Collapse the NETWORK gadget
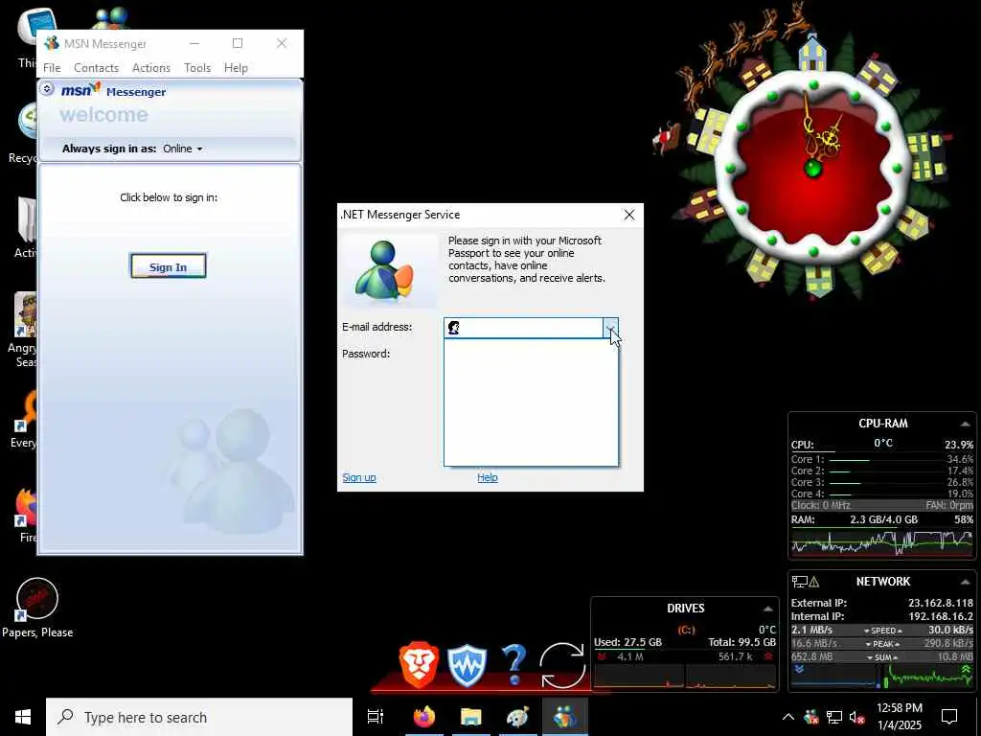The image size is (981, 736). (965, 582)
